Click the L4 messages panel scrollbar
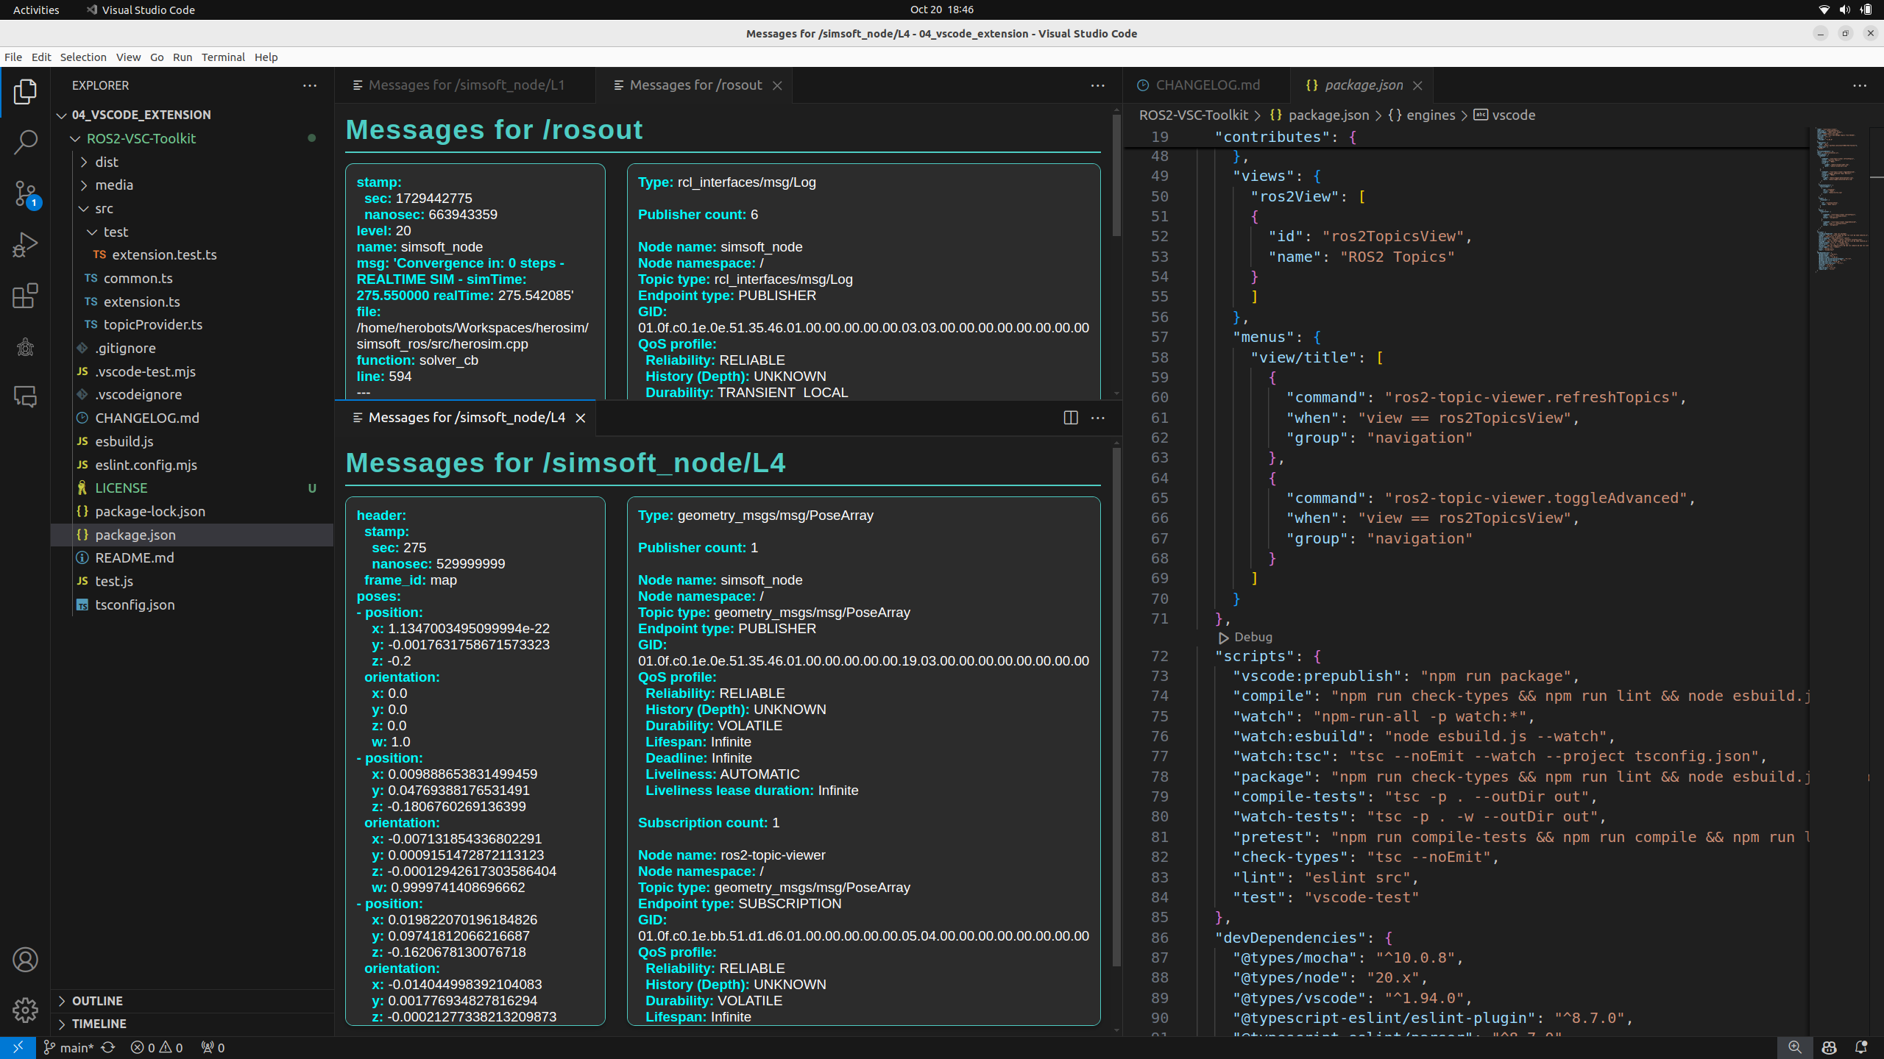The width and height of the screenshot is (1884, 1059). click(x=1116, y=706)
